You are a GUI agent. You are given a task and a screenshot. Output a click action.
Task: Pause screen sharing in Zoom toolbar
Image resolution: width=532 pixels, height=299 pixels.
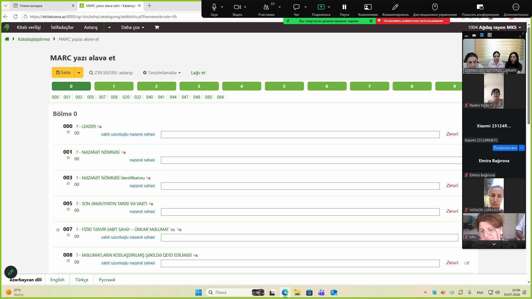click(x=344, y=10)
